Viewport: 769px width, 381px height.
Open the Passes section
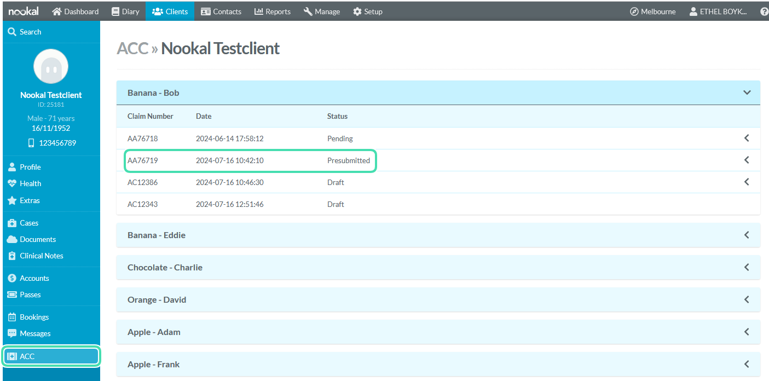click(x=50, y=295)
